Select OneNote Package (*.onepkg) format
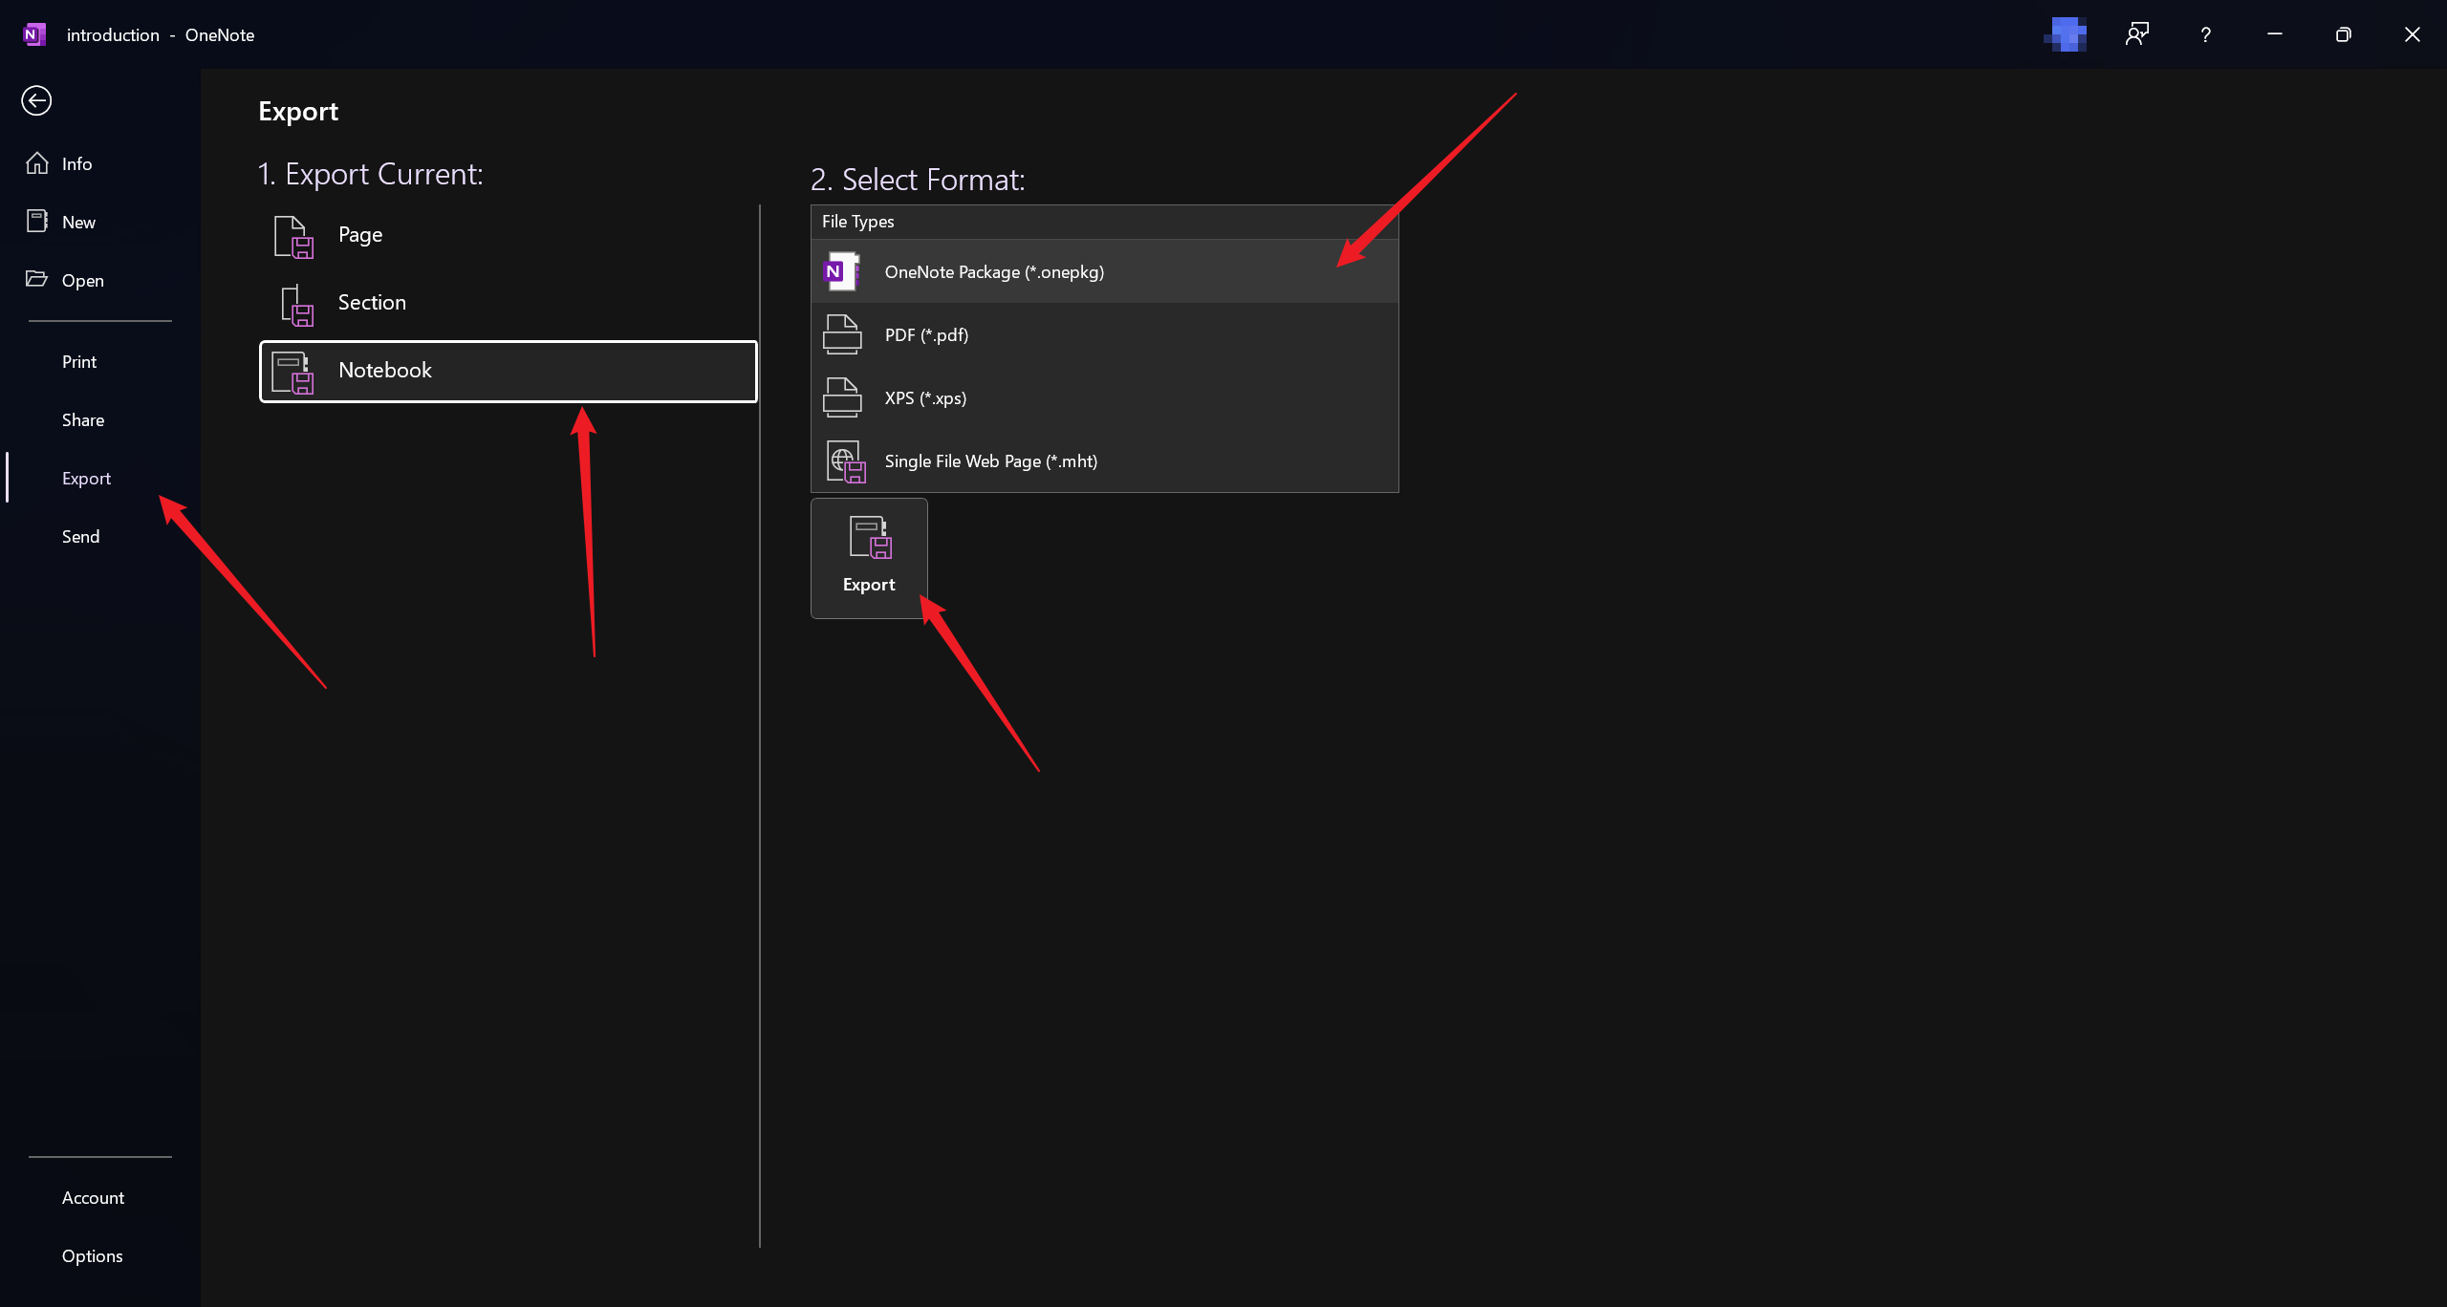The height and width of the screenshot is (1307, 2447). click(1104, 271)
